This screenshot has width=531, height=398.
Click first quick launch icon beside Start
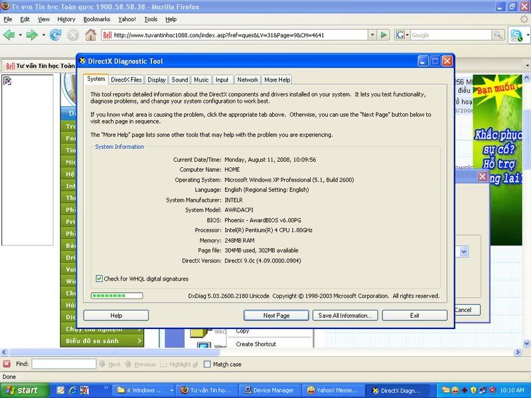(x=60, y=390)
